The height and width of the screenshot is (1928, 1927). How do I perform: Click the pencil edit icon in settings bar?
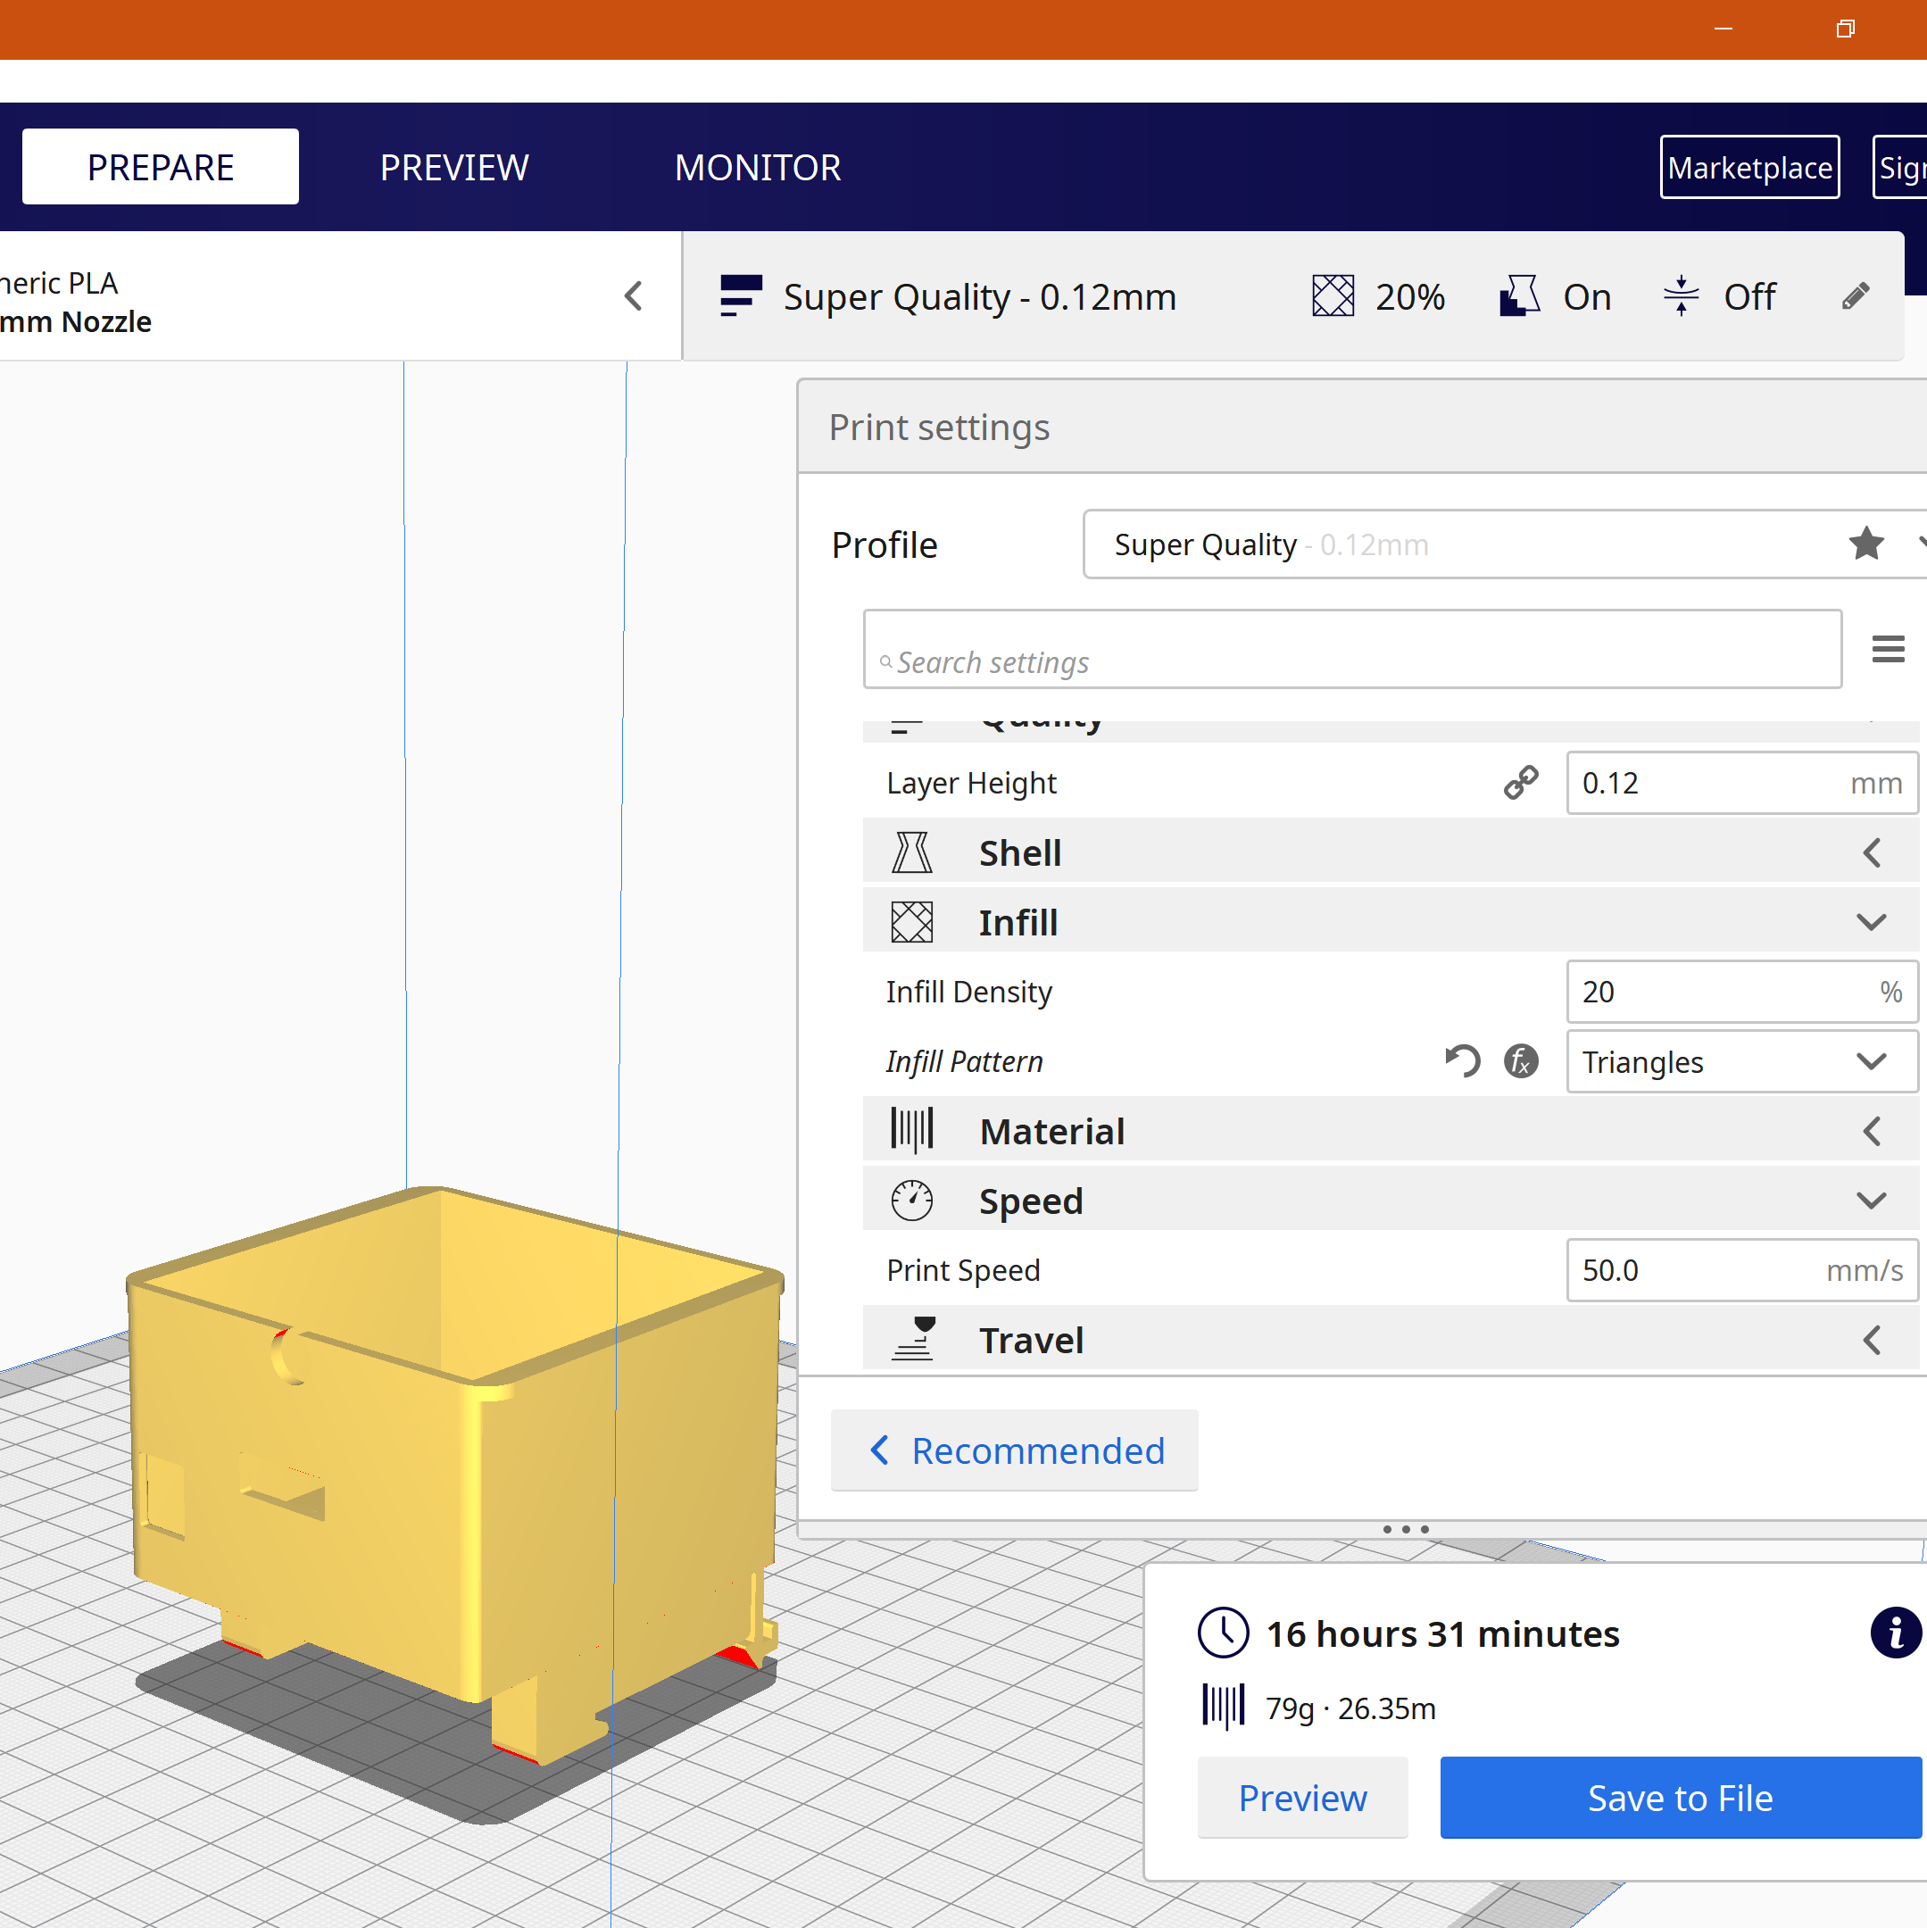(x=1854, y=296)
